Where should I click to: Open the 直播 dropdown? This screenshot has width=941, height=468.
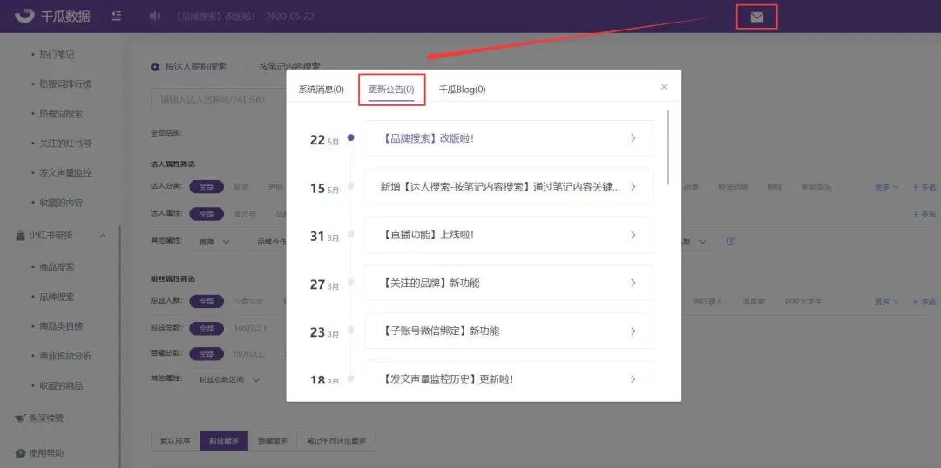215,242
